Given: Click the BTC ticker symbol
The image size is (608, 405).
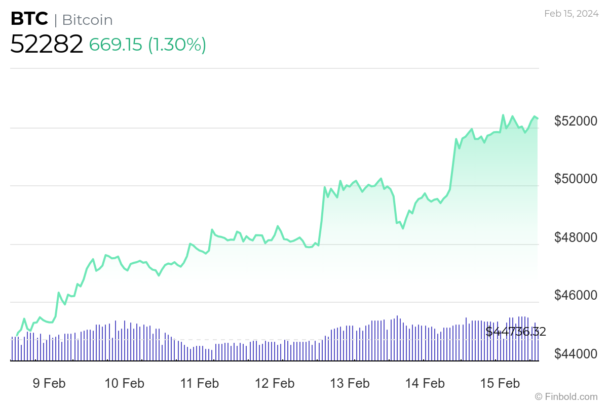Looking at the screenshot, I should 29,19.
